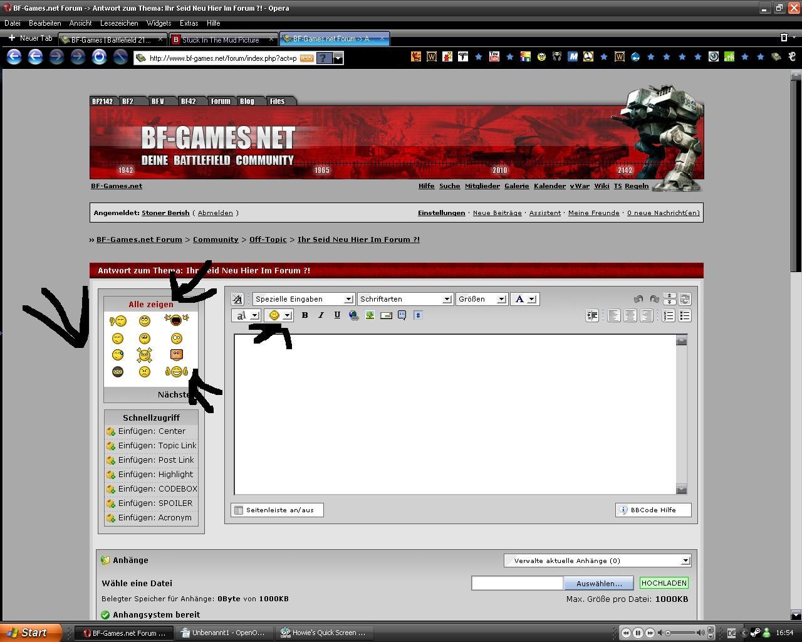The height and width of the screenshot is (642, 802).
Task: Open the Größen size dropdown
Action: pos(481,299)
